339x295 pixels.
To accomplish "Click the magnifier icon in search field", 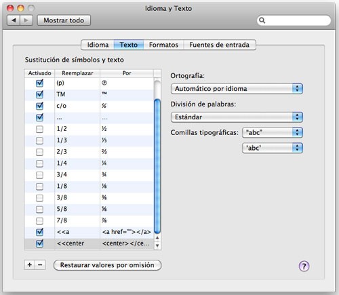I will point(262,20).
